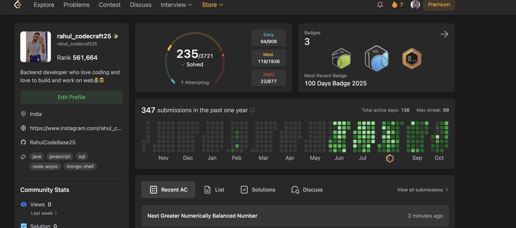The width and height of the screenshot is (516, 228).
Task: Click the badges arrow to view all
Action: pyautogui.click(x=444, y=34)
